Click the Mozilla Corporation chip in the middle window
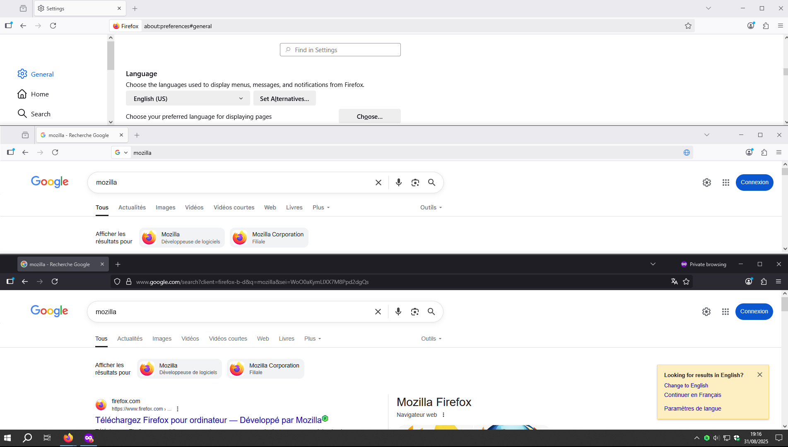The image size is (788, 447). pyautogui.click(x=269, y=238)
